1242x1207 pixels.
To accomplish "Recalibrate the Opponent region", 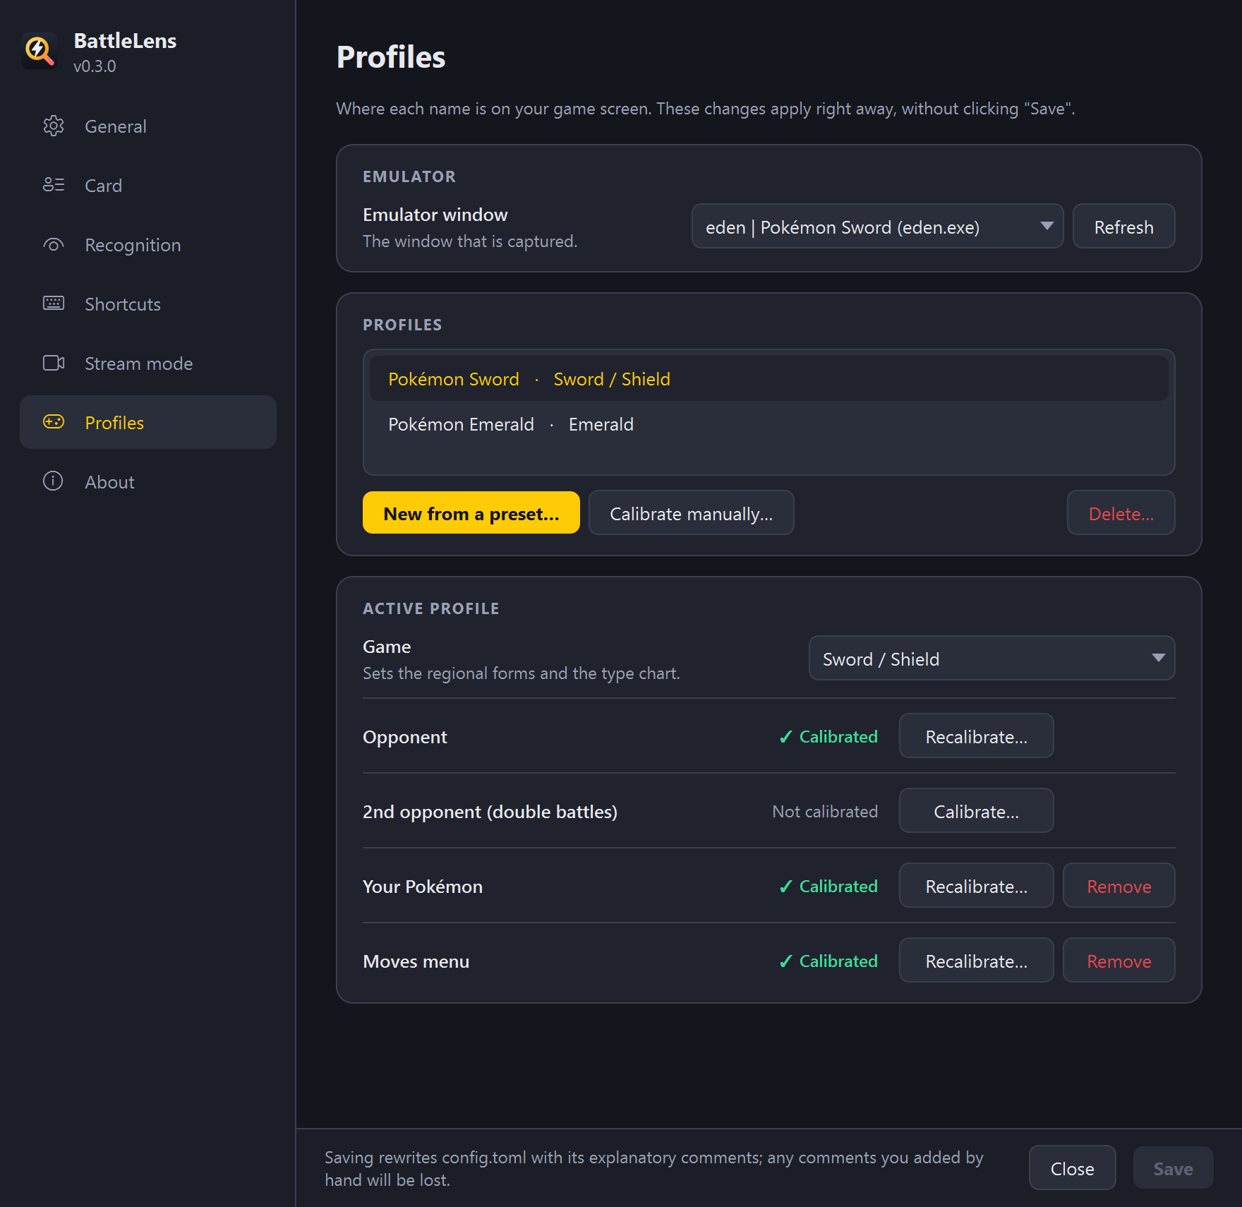I will tap(976, 736).
